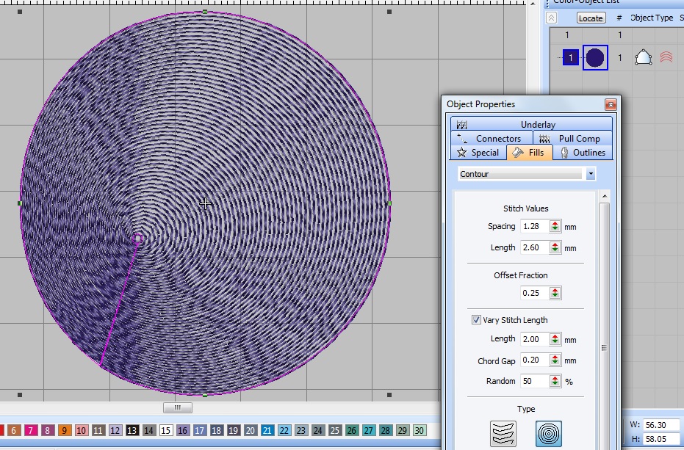Pick color swatch number 21 from palette
Screen dimensions: 684x450
267,431
